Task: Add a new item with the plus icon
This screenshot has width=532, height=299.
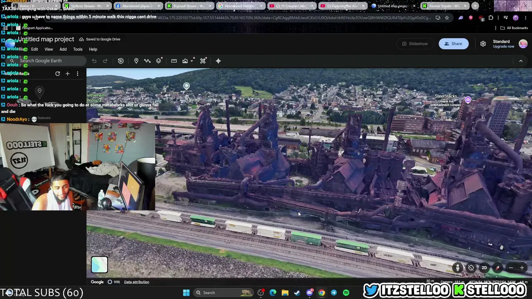Action: coord(67,74)
